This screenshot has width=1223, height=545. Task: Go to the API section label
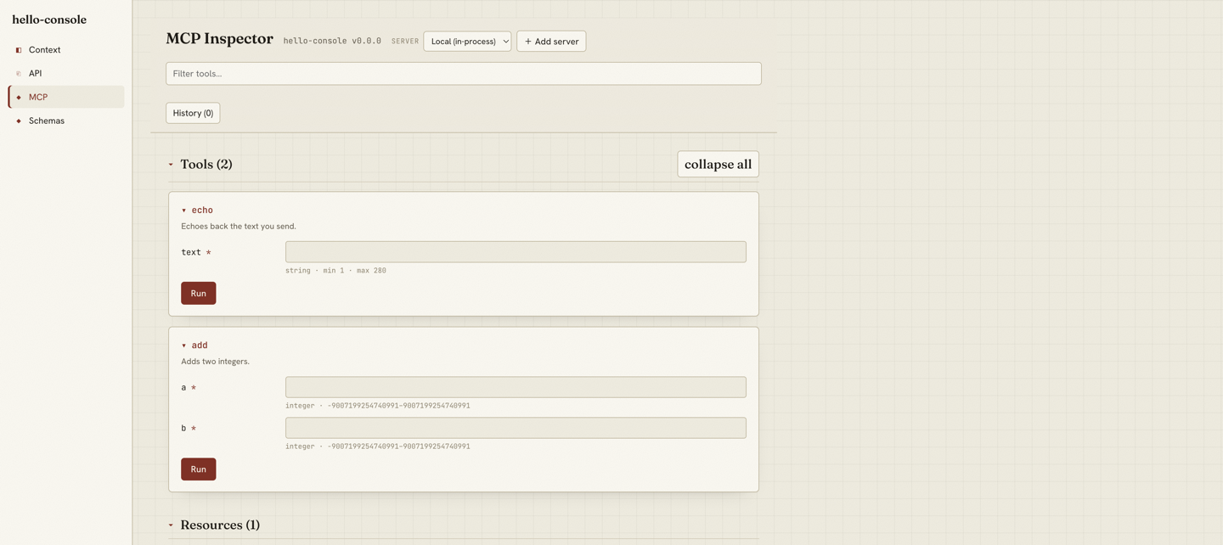(x=35, y=74)
